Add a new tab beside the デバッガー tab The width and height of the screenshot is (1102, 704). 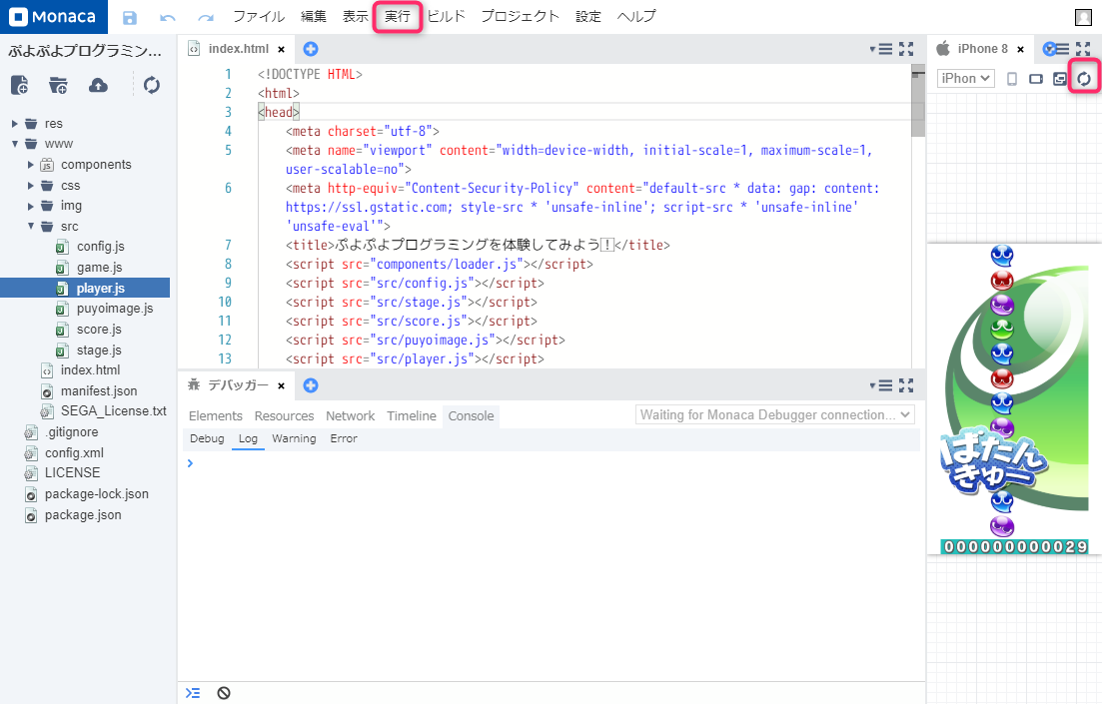pyautogui.click(x=311, y=385)
